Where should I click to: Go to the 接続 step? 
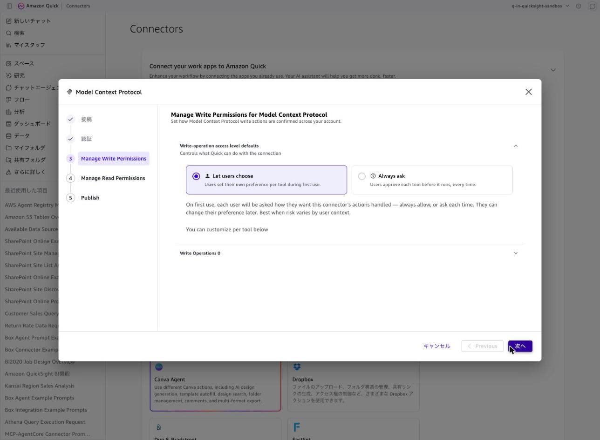pos(86,120)
